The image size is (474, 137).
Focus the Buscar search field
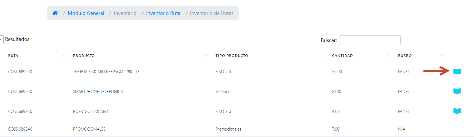(370, 40)
